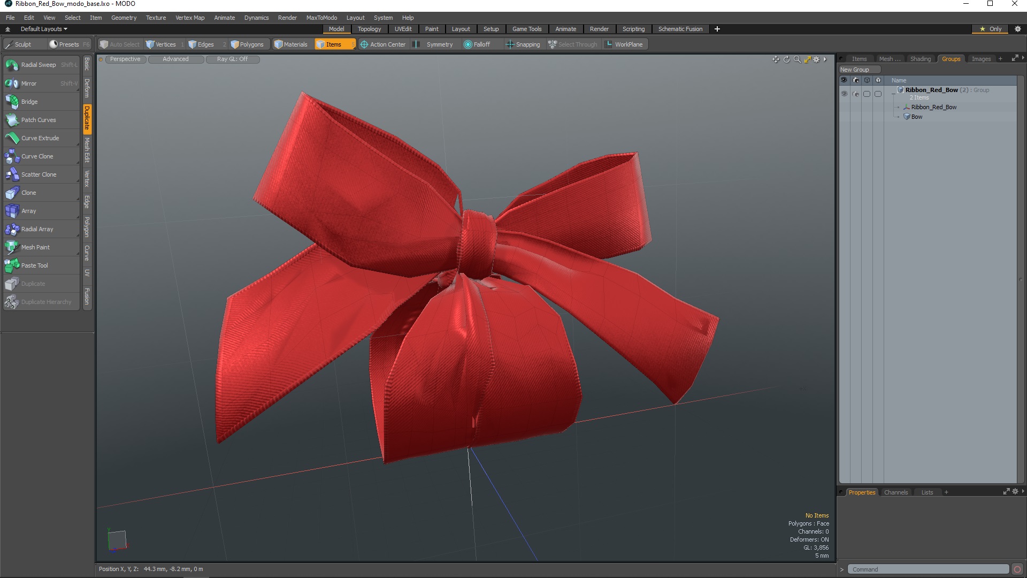Image resolution: width=1027 pixels, height=578 pixels.
Task: Click the Edges selection mode button
Action: coord(204,44)
